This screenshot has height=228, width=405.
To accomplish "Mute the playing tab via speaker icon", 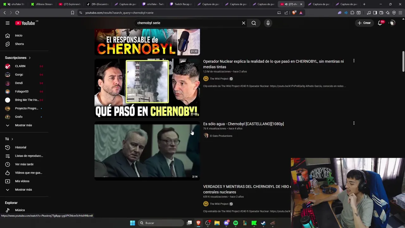I will tap(286, 4).
